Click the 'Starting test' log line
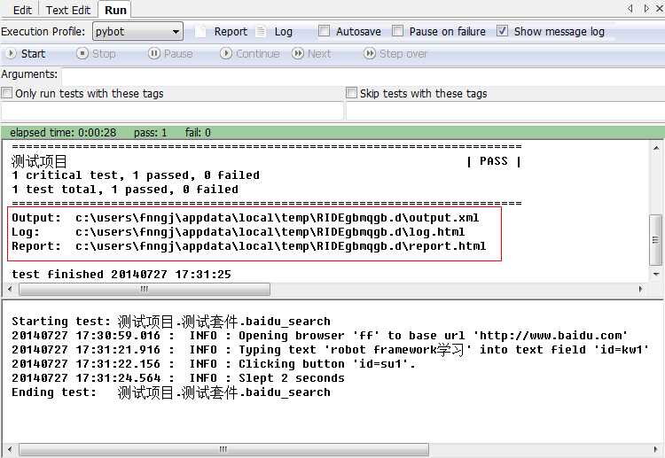Viewport: 665px width, 458px height. [x=171, y=322]
